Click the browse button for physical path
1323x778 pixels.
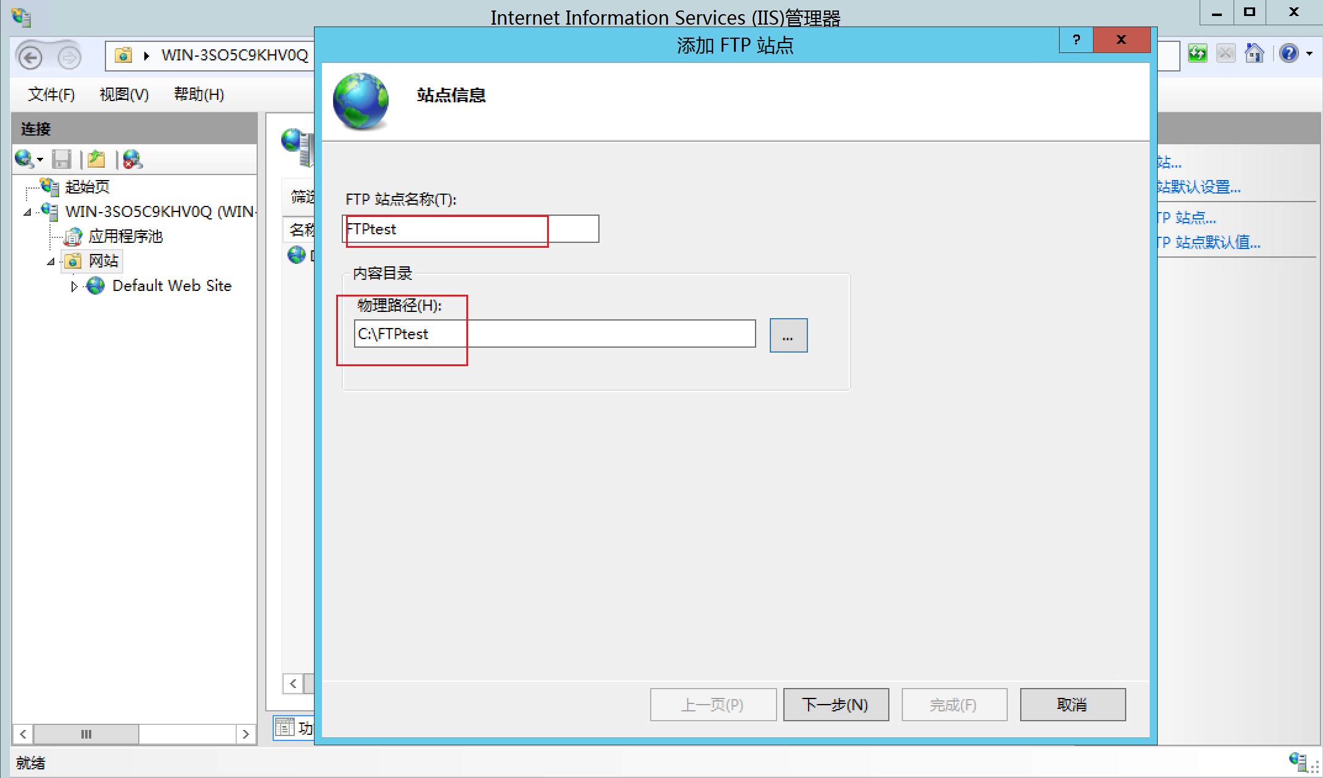pos(788,336)
